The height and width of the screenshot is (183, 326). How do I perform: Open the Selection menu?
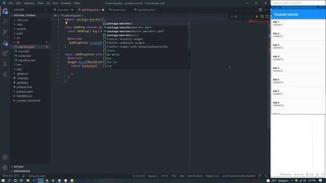(x=29, y=3)
